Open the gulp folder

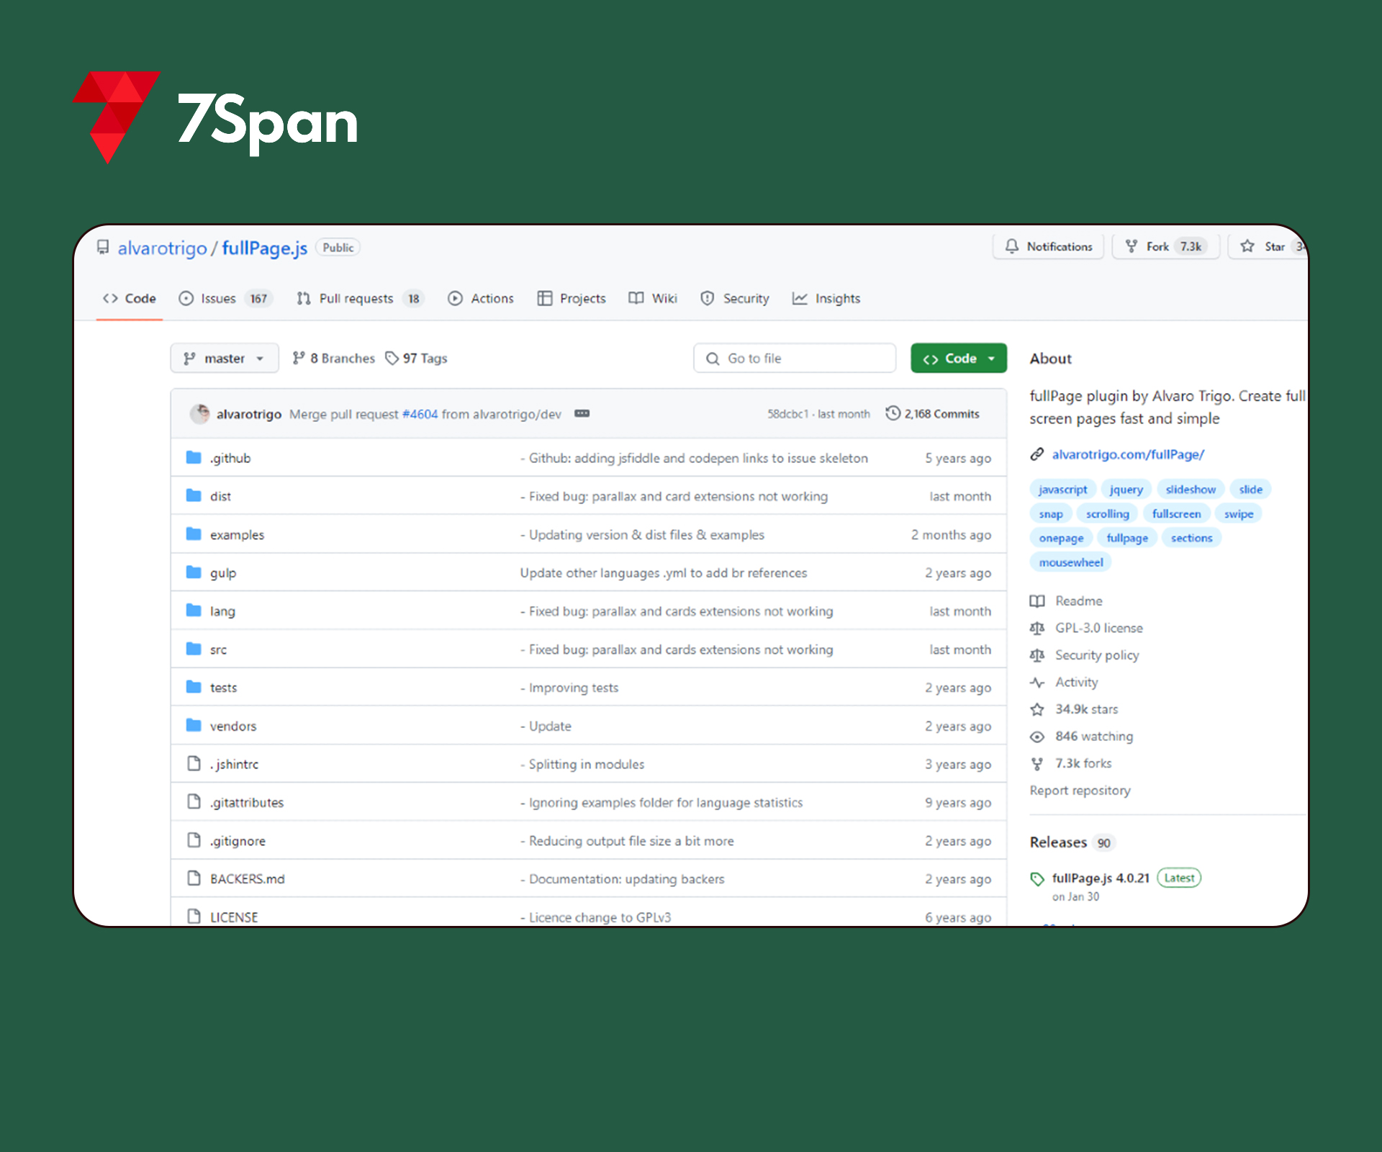[x=223, y=572]
